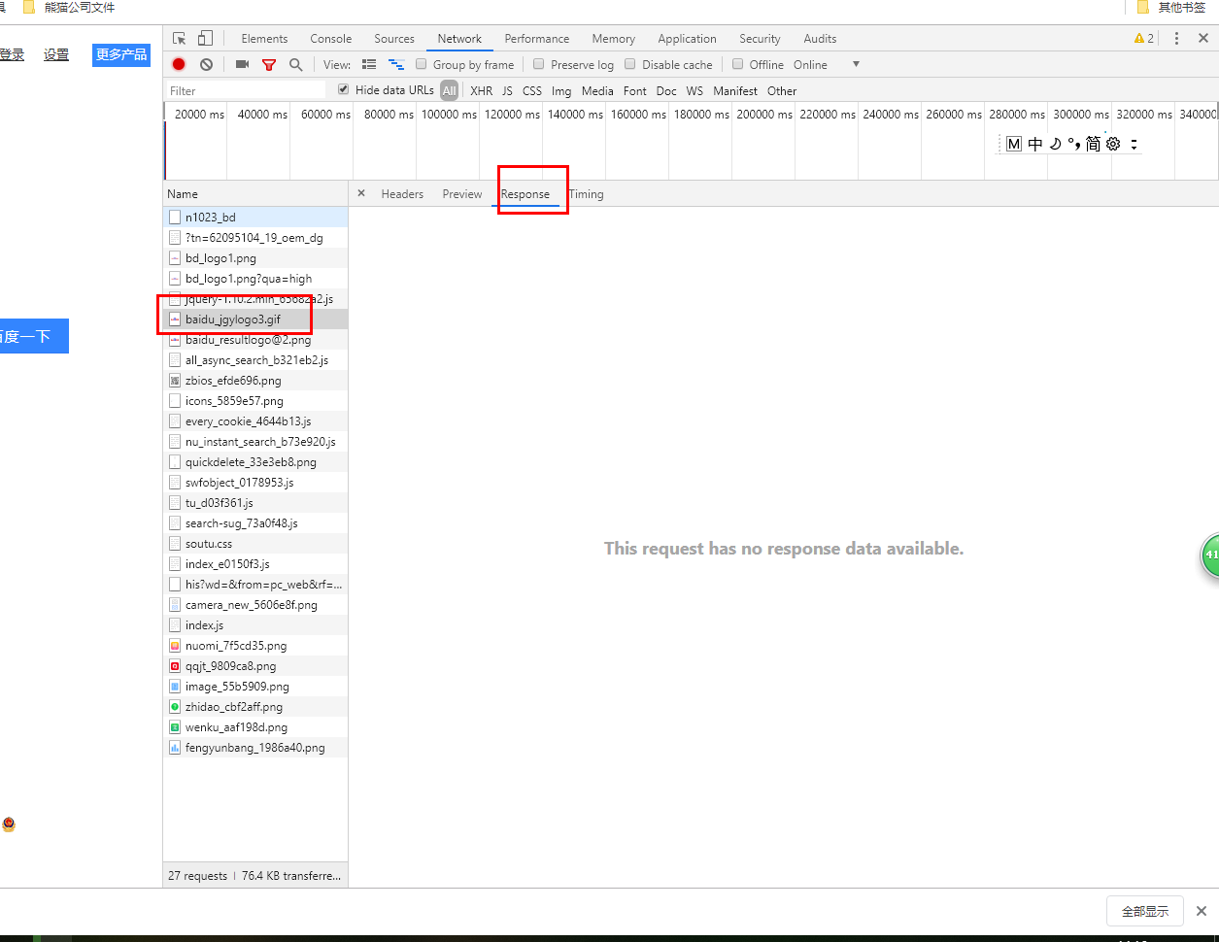Check the Disable cache option

(x=629, y=64)
